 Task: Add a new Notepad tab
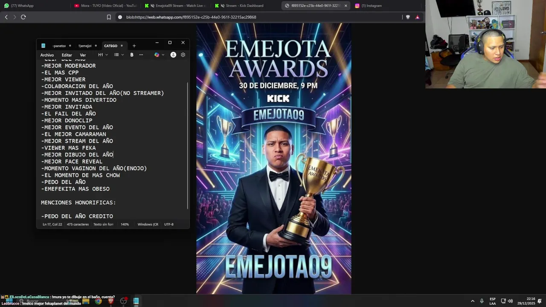point(134,46)
